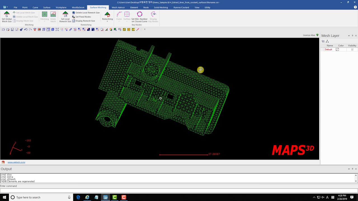Click the gear settings icon in toolbar

pyautogui.click(x=21, y=30)
